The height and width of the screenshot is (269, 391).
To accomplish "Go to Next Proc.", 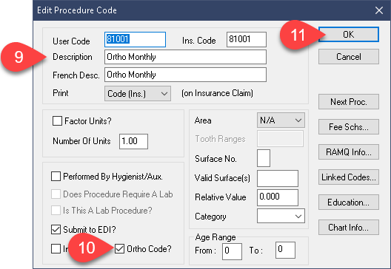I will click(x=348, y=101).
